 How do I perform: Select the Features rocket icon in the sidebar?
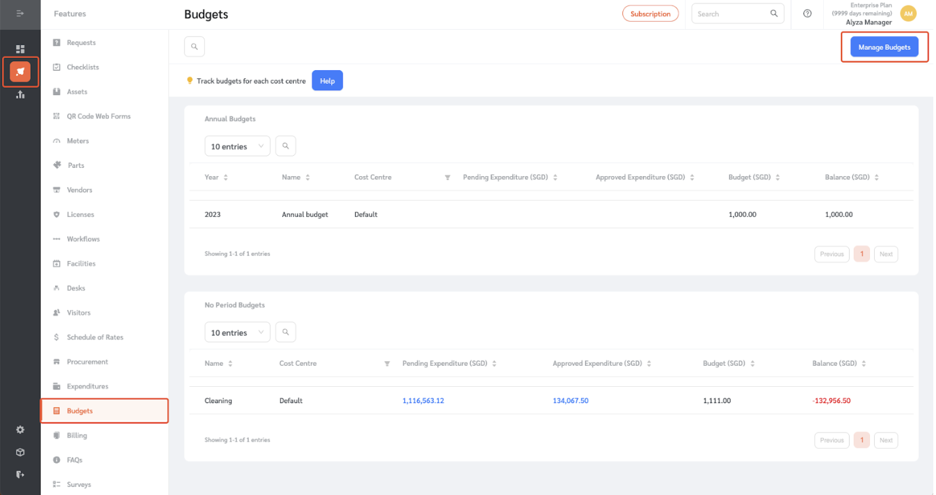tap(20, 71)
